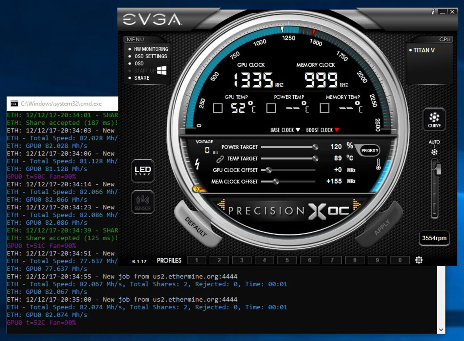Screen dimensions: 464x341
Task: Restore defaults with the DEFAULT button
Action: click(195, 226)
